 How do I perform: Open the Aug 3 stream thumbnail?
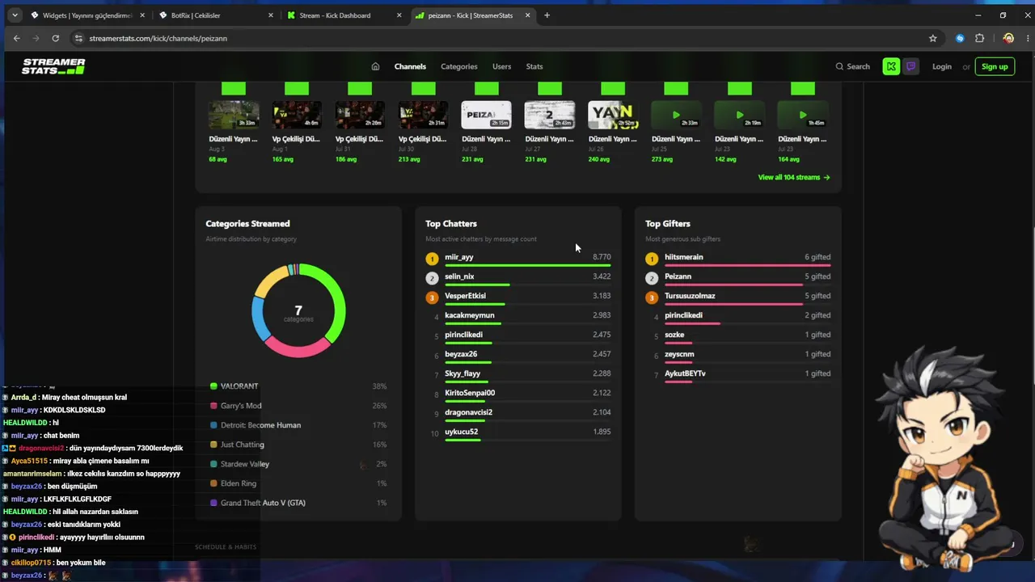point(234,115)
